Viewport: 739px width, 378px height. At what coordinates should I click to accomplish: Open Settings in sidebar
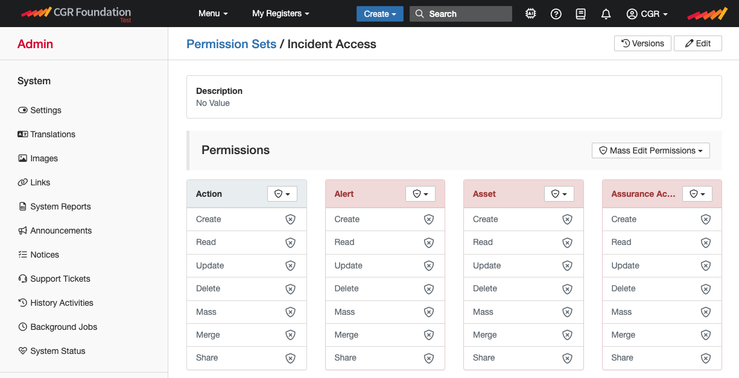point(40,110)
